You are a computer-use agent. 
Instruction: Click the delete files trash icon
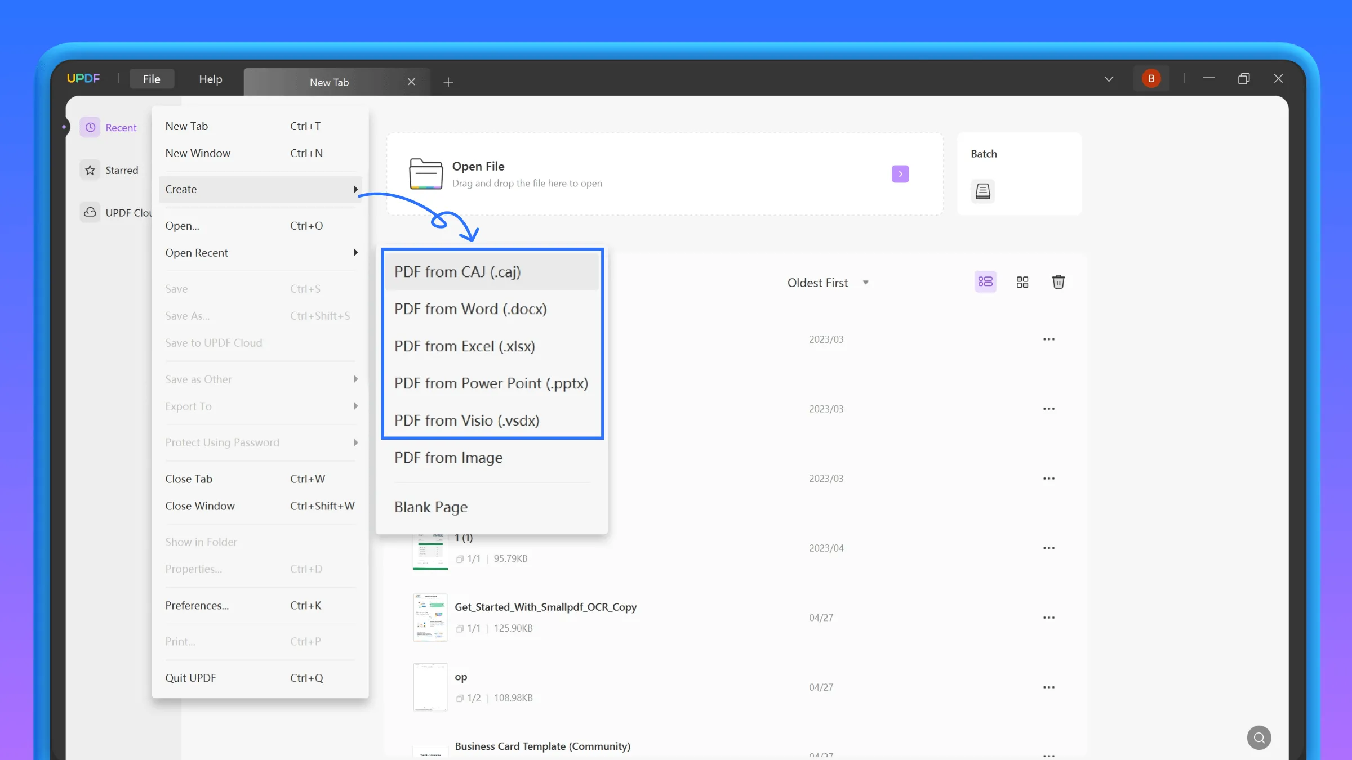1059,282
